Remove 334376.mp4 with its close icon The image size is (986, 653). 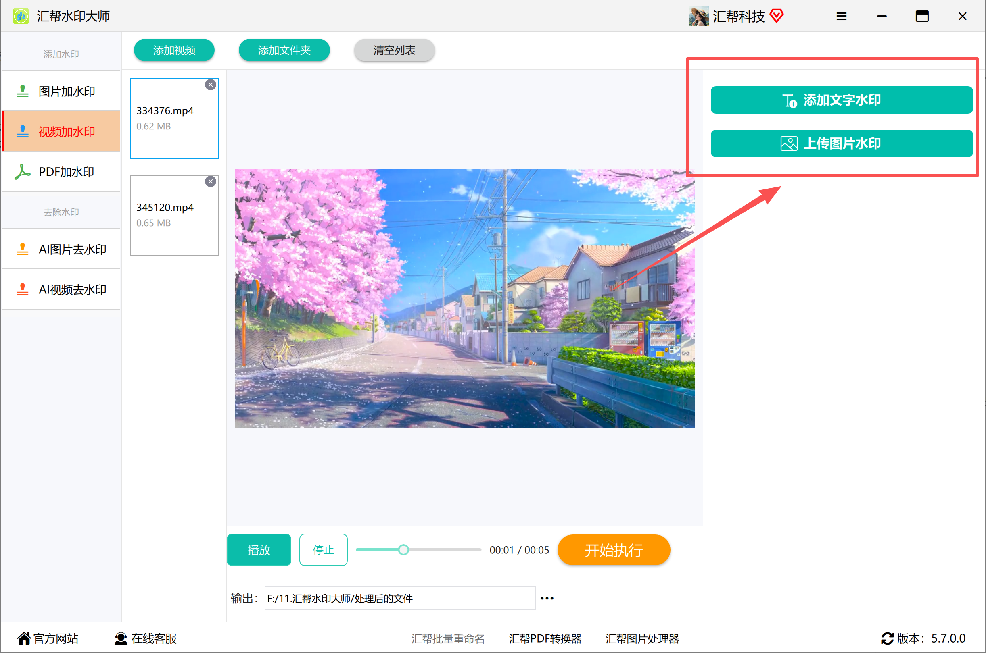(x=211, y=85)
